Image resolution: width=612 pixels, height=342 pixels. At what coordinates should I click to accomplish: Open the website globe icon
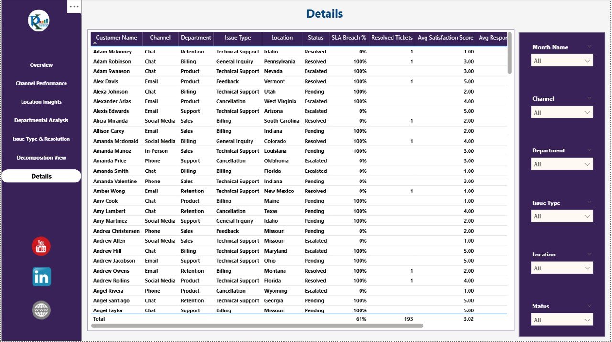point(41,310)
